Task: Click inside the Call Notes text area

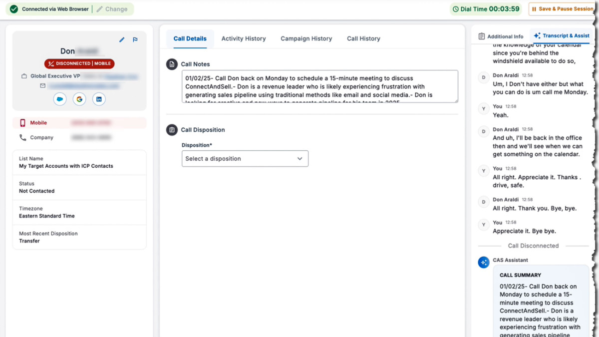Action: (x=319, y=86)
